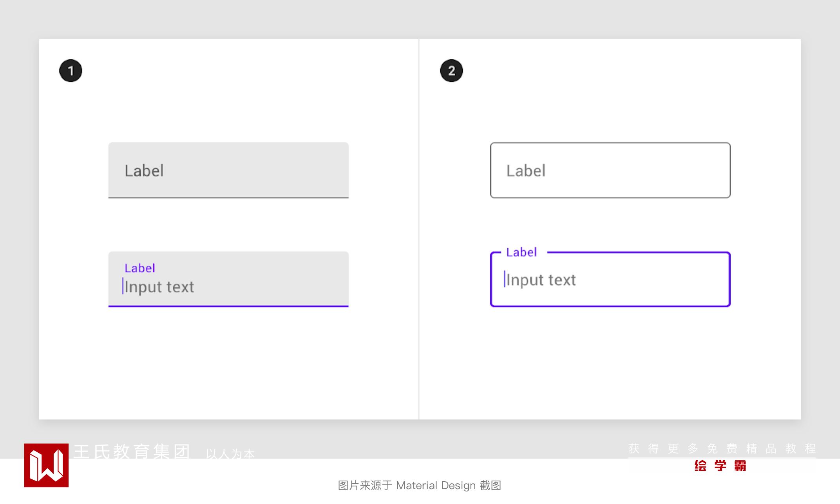The height and width of the screenshot is (504, 840).
Task: Click the red W logo
Action: pyautogui.click(x=46, y=465)
